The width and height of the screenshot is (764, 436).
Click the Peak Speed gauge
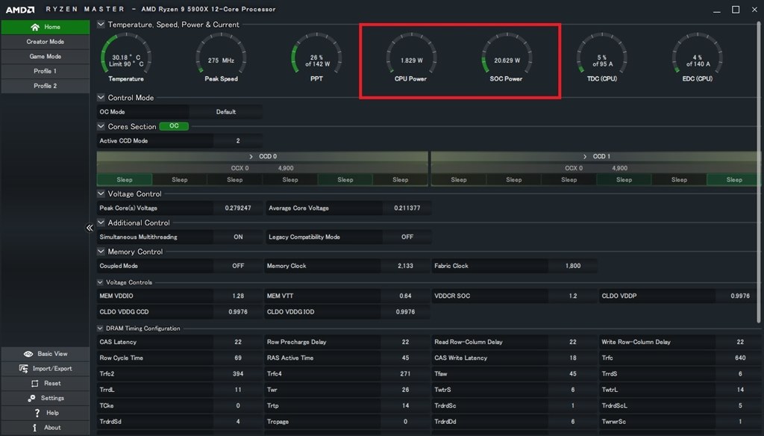[x=221, y=57]
